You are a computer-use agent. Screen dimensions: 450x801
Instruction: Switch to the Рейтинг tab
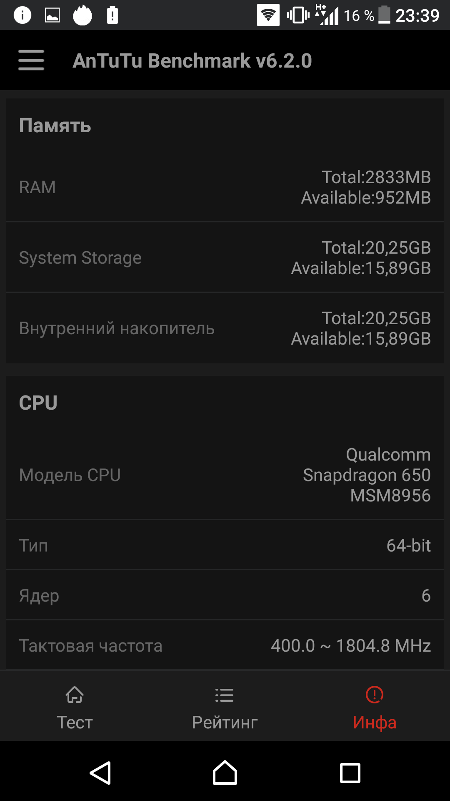[225, 706]
